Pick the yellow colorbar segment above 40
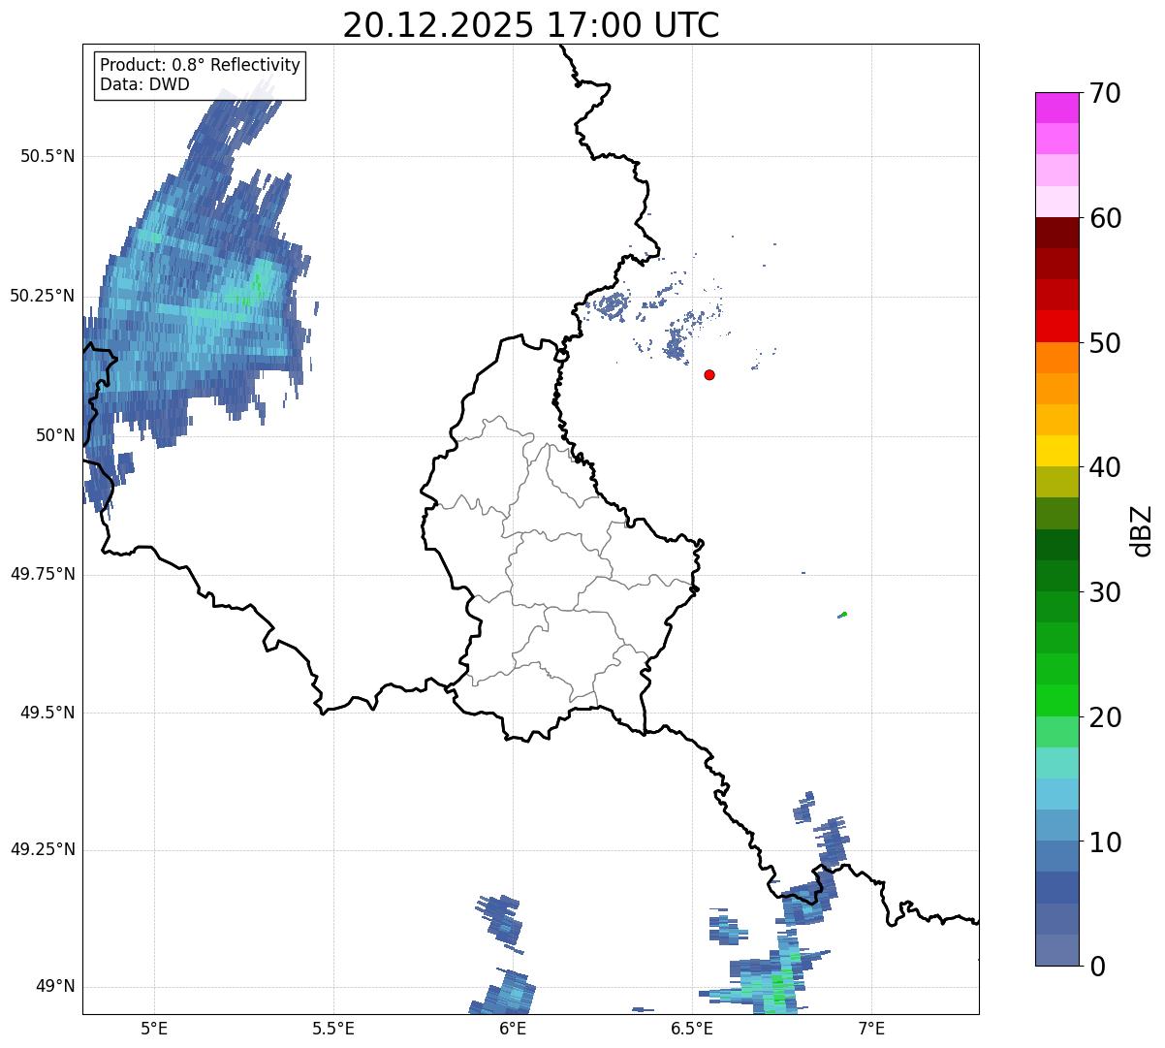1165x1048 pixels. click(1056, 451)
